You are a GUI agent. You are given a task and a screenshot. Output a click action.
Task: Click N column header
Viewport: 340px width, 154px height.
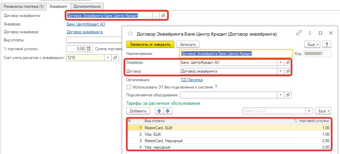pyautogui.click(x=135, y=121)
